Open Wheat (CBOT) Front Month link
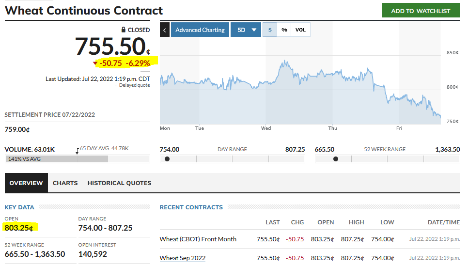The image size is (468, 266). coord(198,239)
